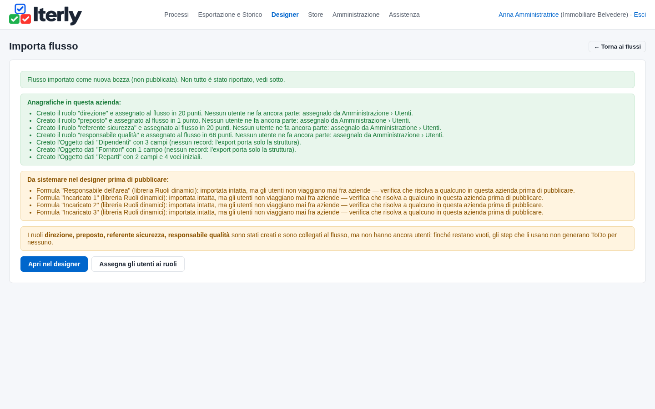The width and height of the screenshot is (655, 409).
Task: Click the 'Anagrafiche in questa azienda:' heading
Action: pos(74,102)
